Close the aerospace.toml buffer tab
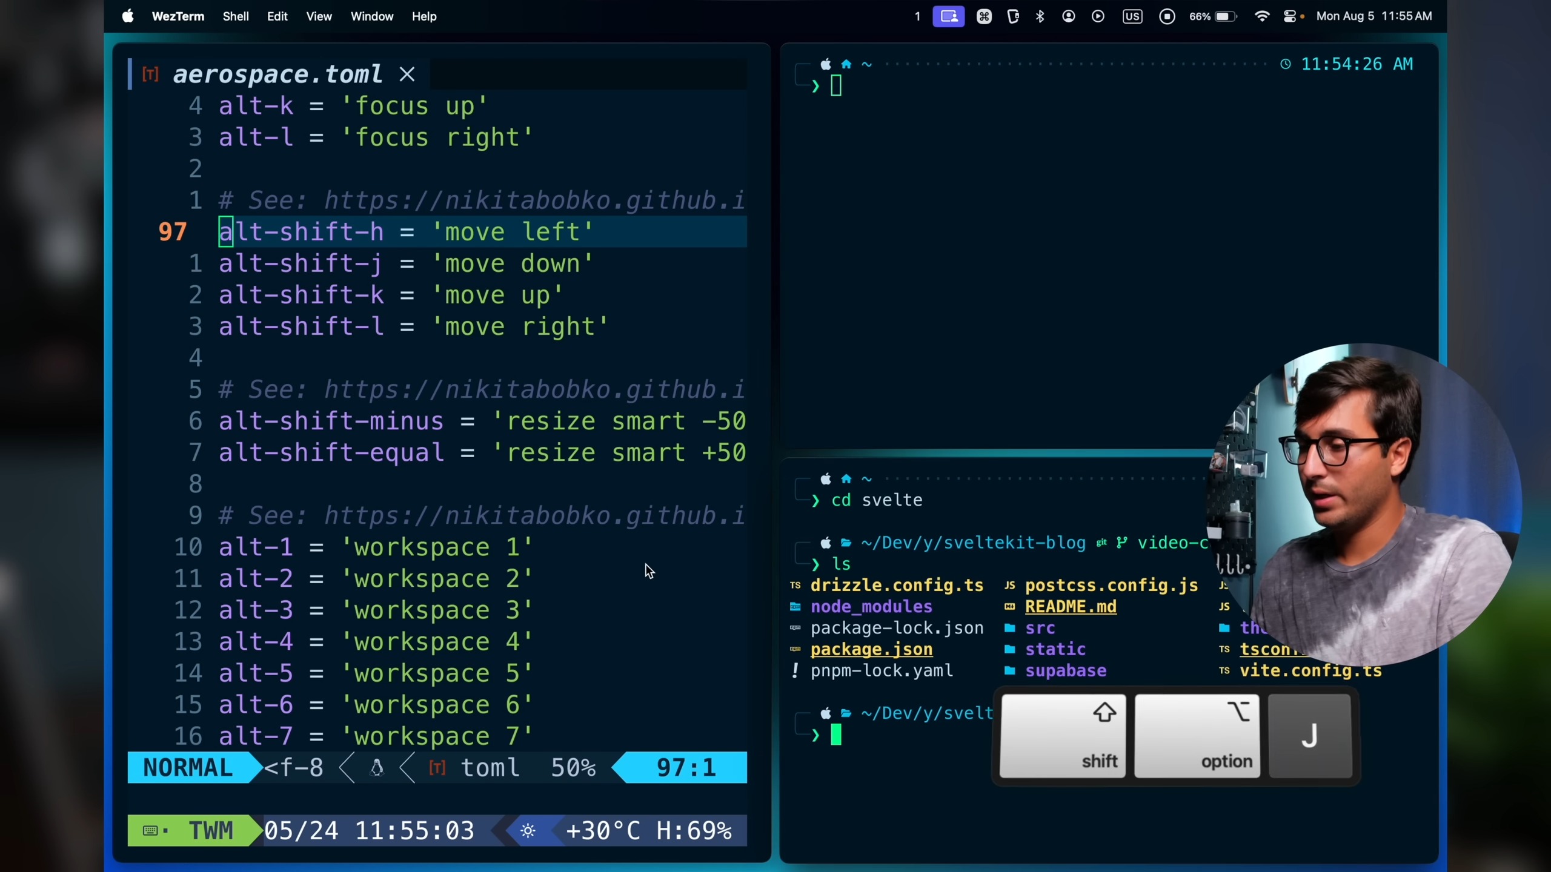The width and height of the screenshot is (1551, 872). [407, 74]
